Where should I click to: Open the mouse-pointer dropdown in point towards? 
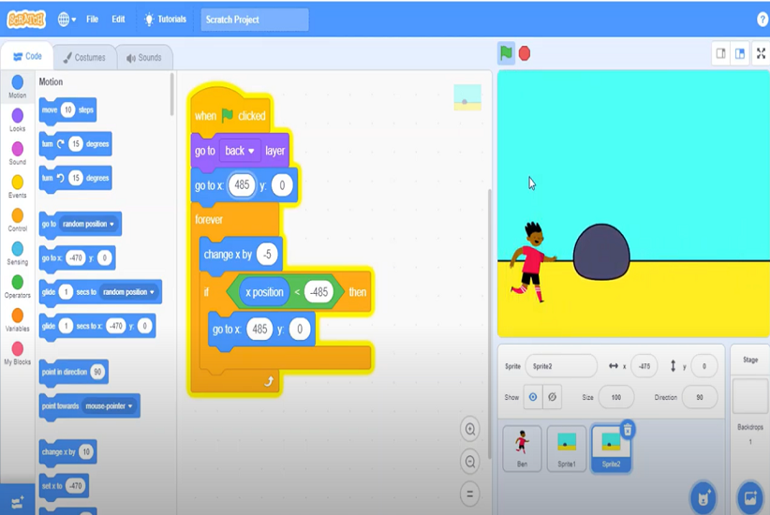coord(110,406)
